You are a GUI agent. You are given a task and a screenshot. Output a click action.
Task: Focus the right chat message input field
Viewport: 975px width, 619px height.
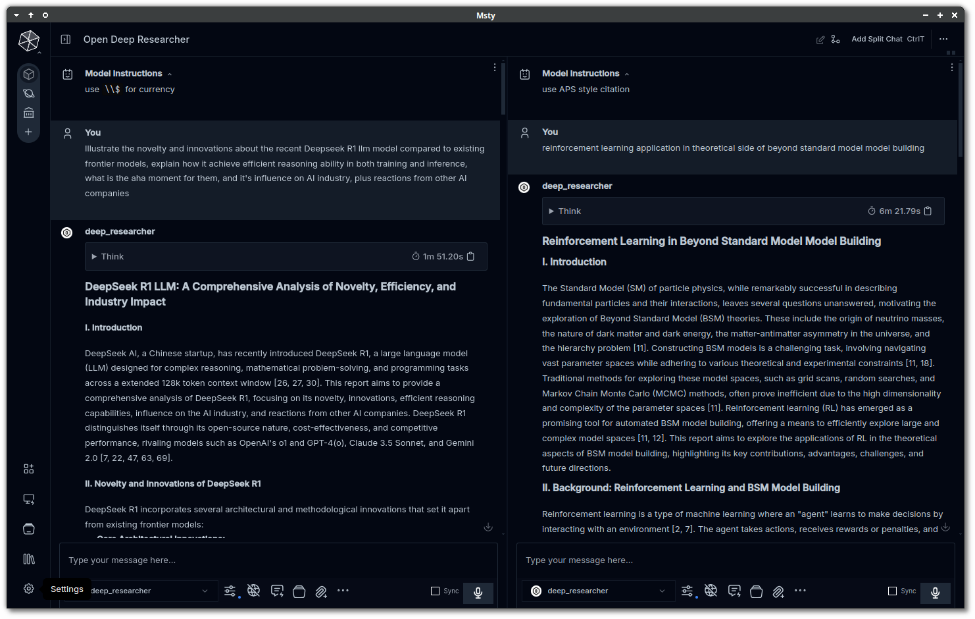click(734, 560)
